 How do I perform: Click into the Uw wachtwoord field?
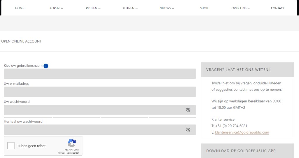[93, 110]
